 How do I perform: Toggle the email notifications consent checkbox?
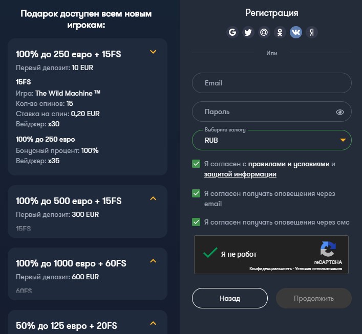(196, 194)
